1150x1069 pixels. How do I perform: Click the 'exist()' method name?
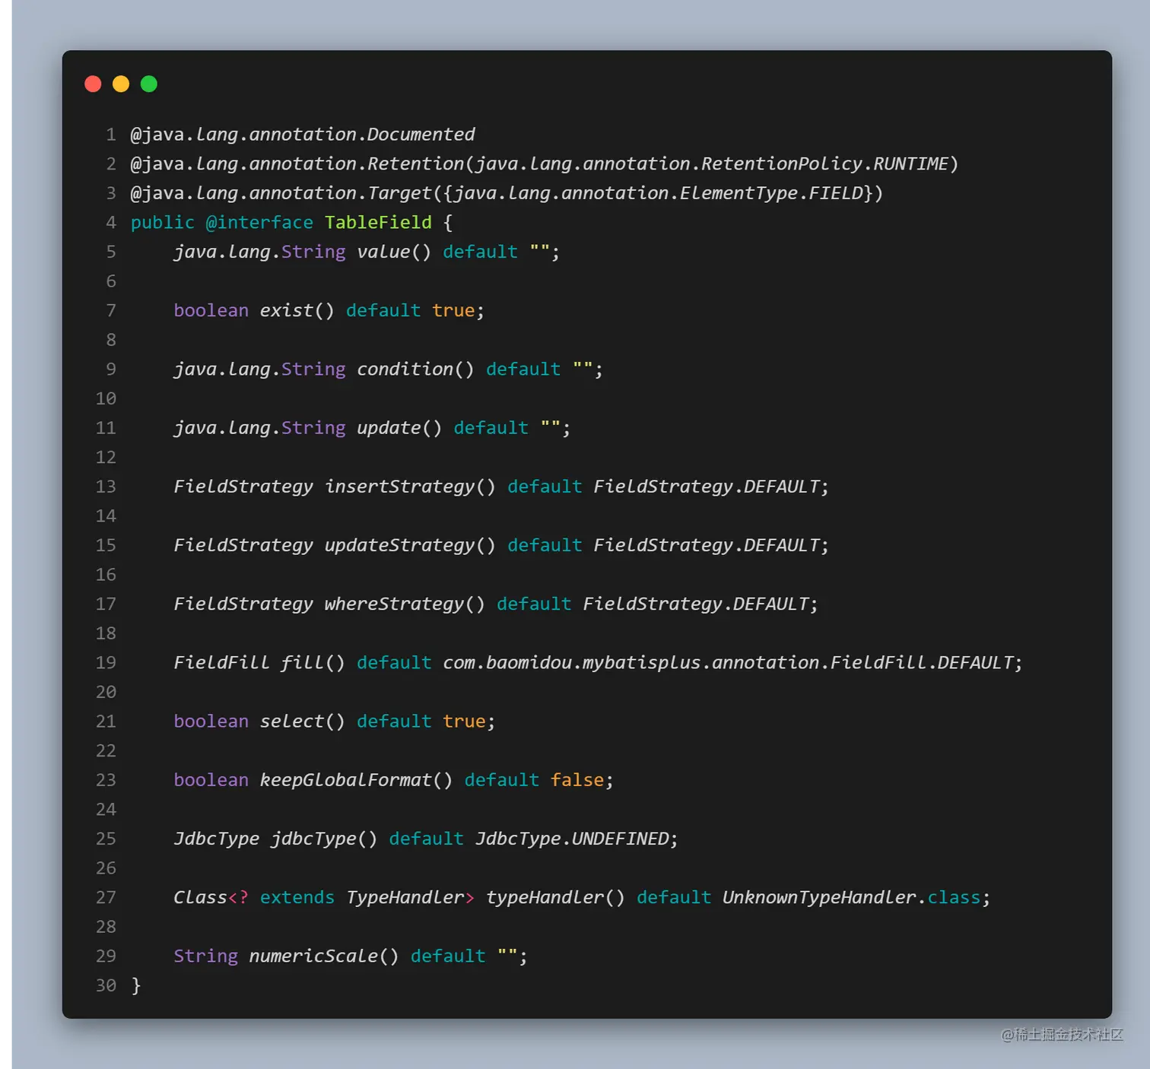tap(297, 310)
